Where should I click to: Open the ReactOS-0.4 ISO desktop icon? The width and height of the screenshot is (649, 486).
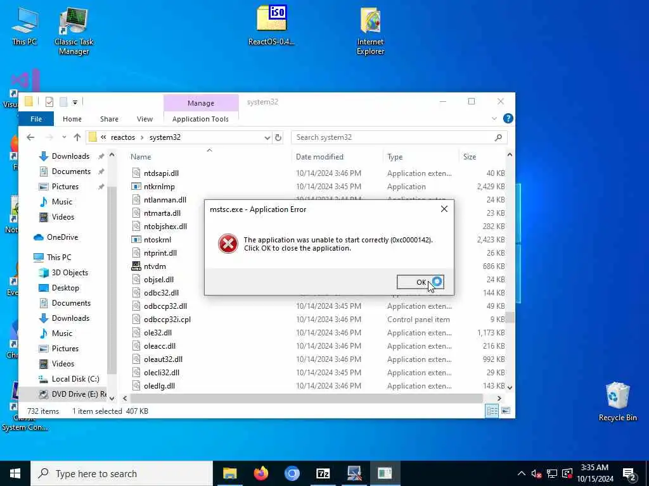[x=271, y=25]
